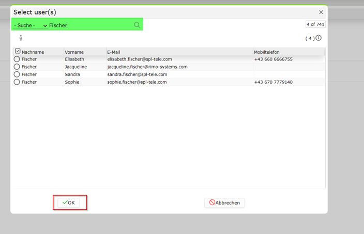Screen dimensions: 364x234
Task: Click the search field containing Fischer
Action: pyautogui.click(x=90, y=25)
